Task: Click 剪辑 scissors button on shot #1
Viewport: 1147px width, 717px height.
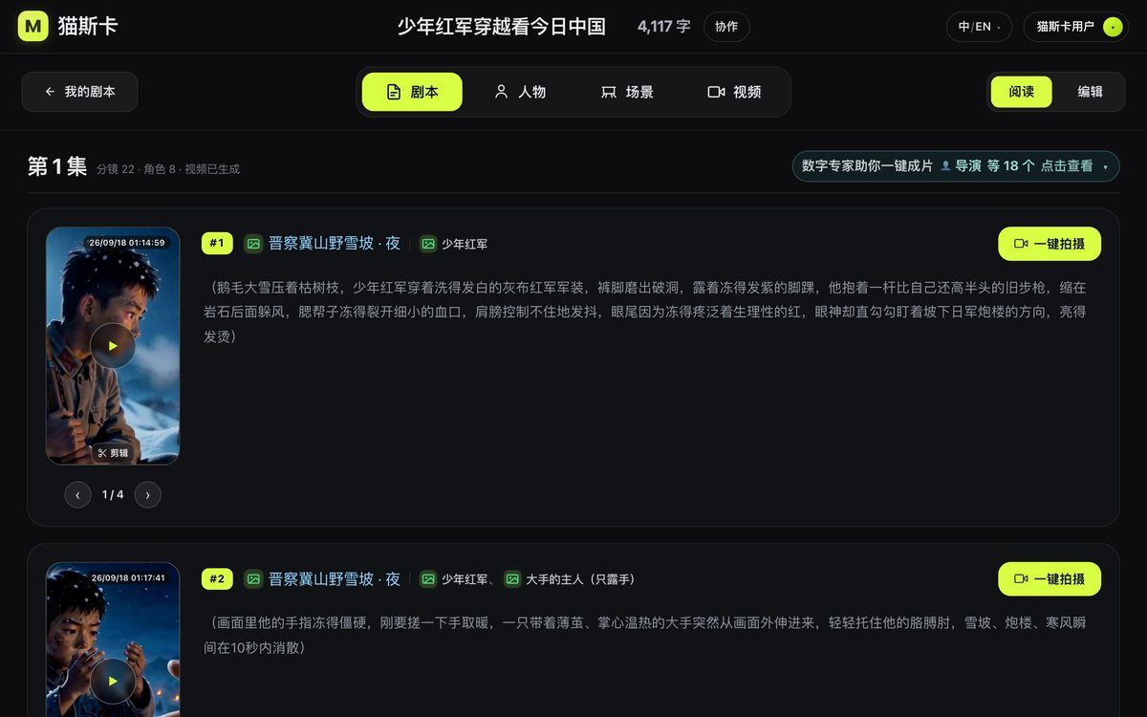Action: pos(113,453)
